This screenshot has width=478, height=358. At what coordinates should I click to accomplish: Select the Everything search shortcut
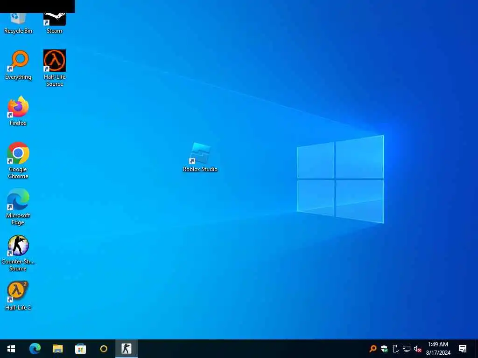18,65
